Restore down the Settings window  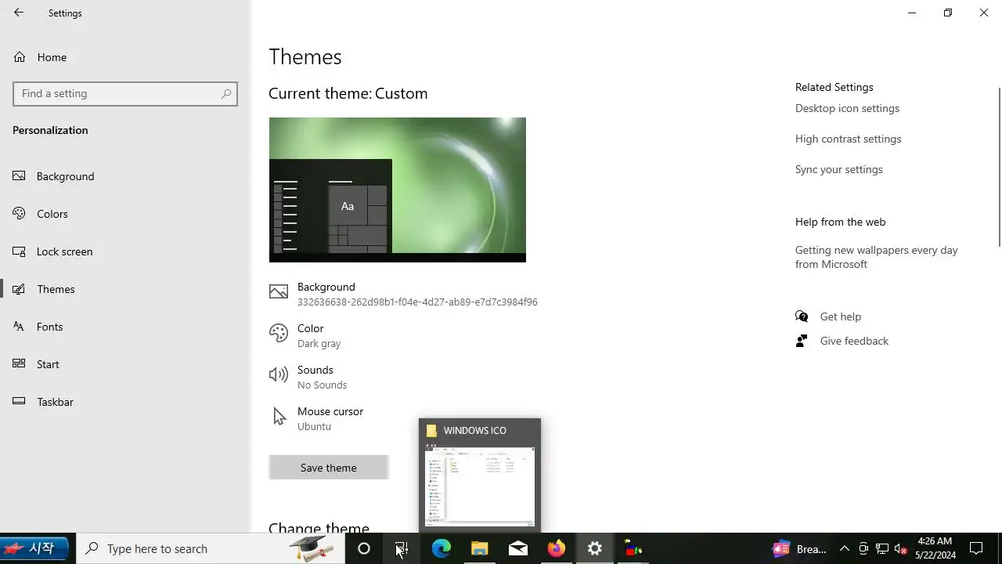pyautogui.click(x=948, y=13)
